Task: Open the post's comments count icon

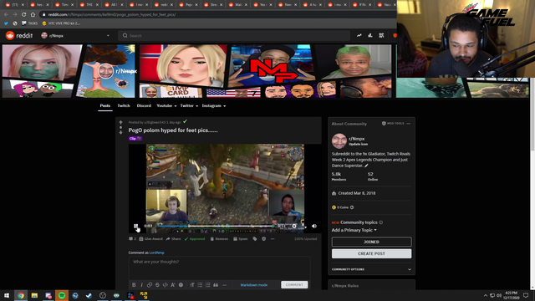Action: point(132,239)
